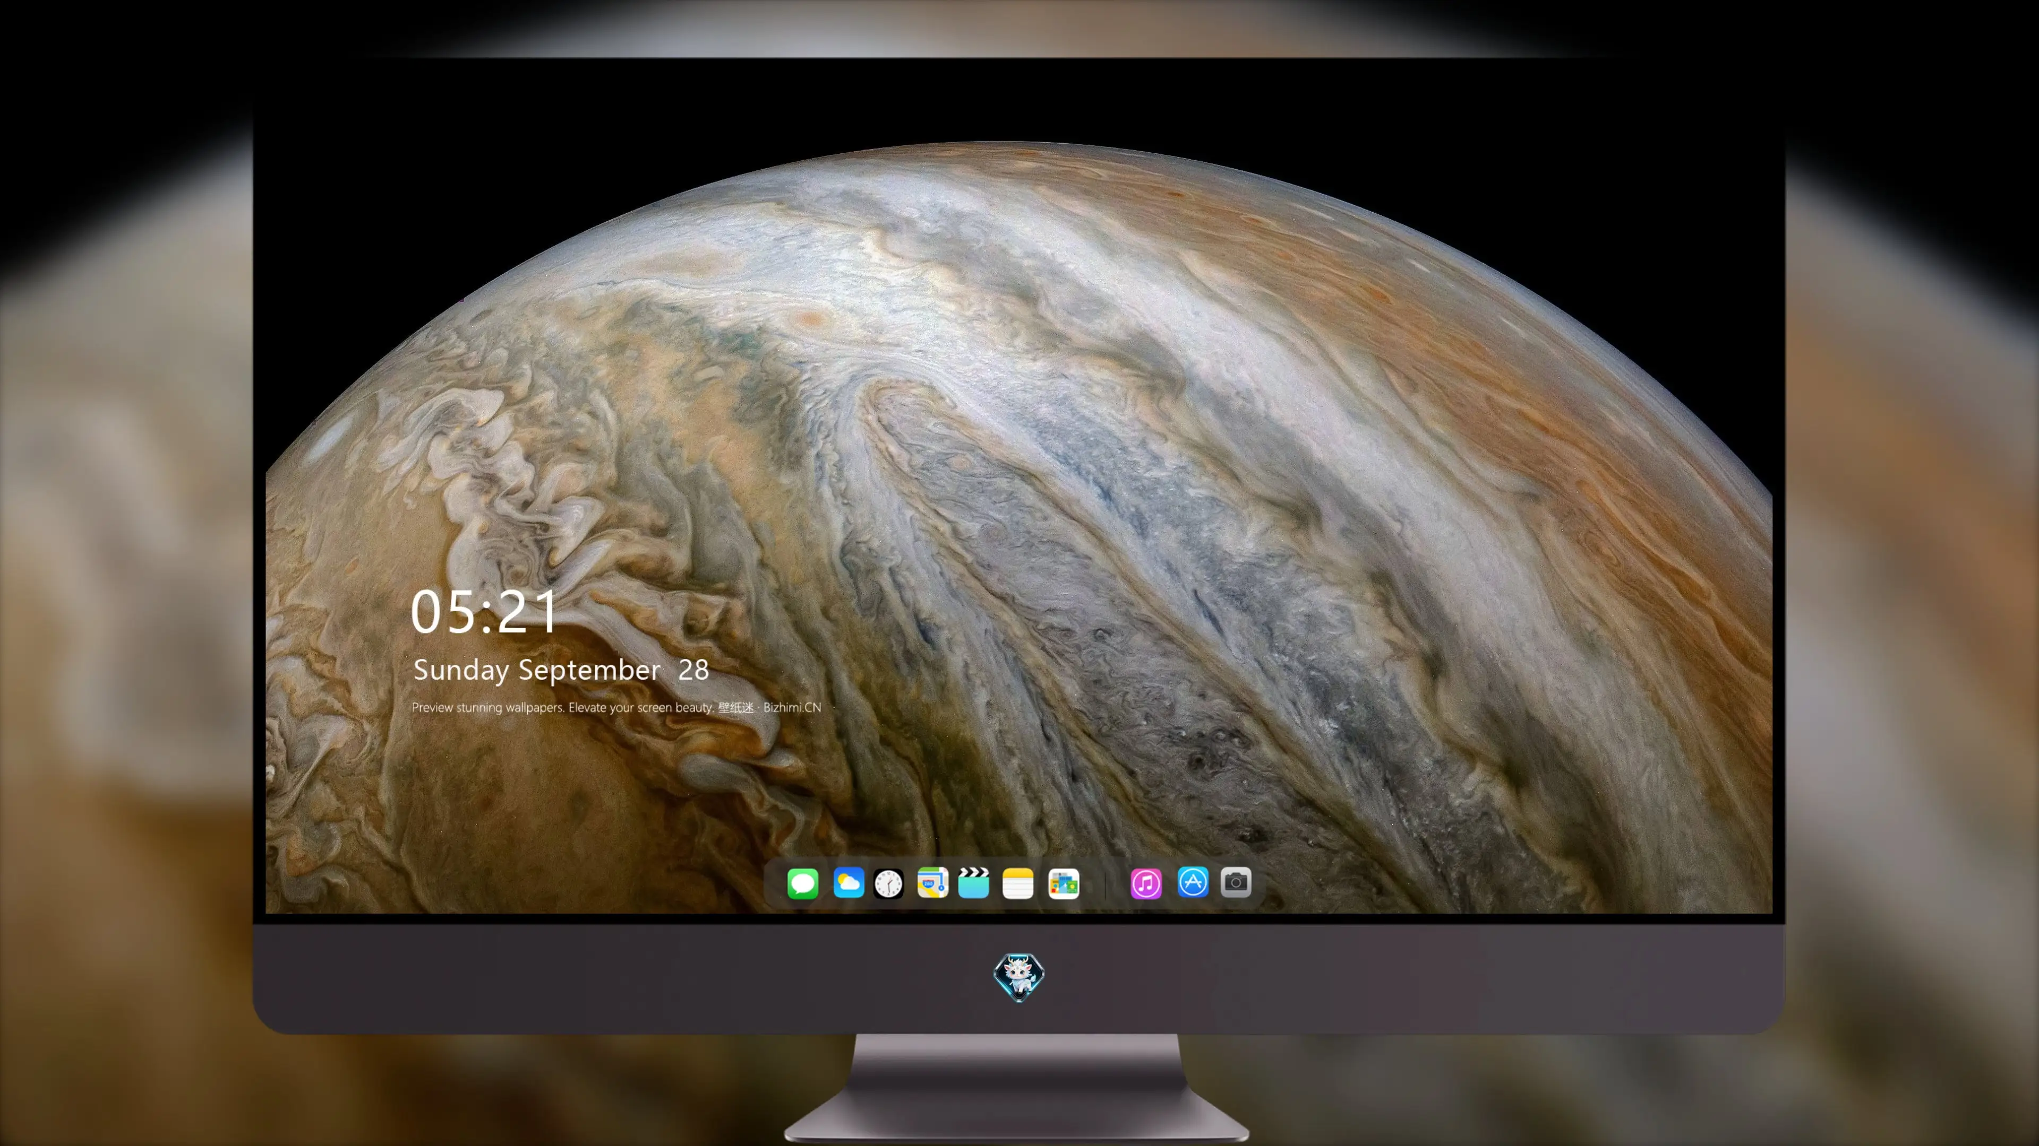Launch the pink iTunes music app
The image size is (2039, 1146).
click(1146, 883)
